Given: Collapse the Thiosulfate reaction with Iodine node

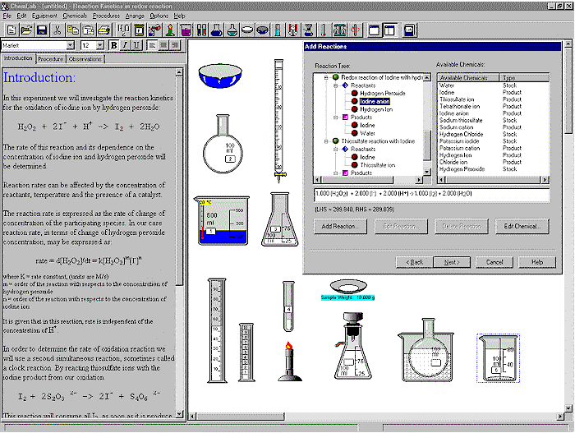Looking at the screenshot, I should 326,141.
